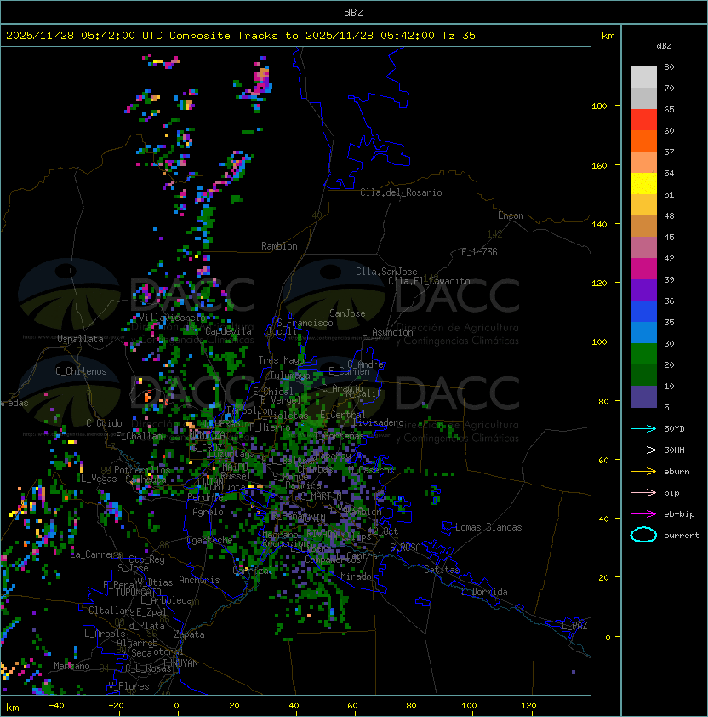
Task: Click the Clla.SanJose map label
Action: [386, 272]
